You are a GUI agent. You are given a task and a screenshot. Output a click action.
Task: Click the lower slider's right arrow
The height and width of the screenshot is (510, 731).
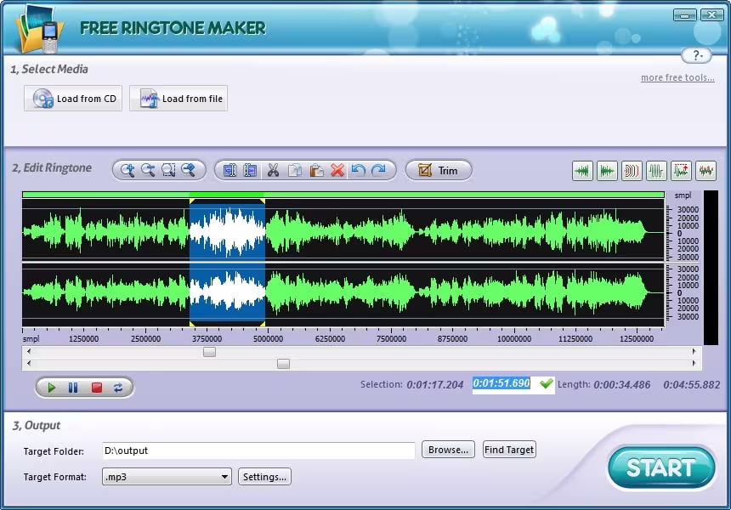[694, 363]
